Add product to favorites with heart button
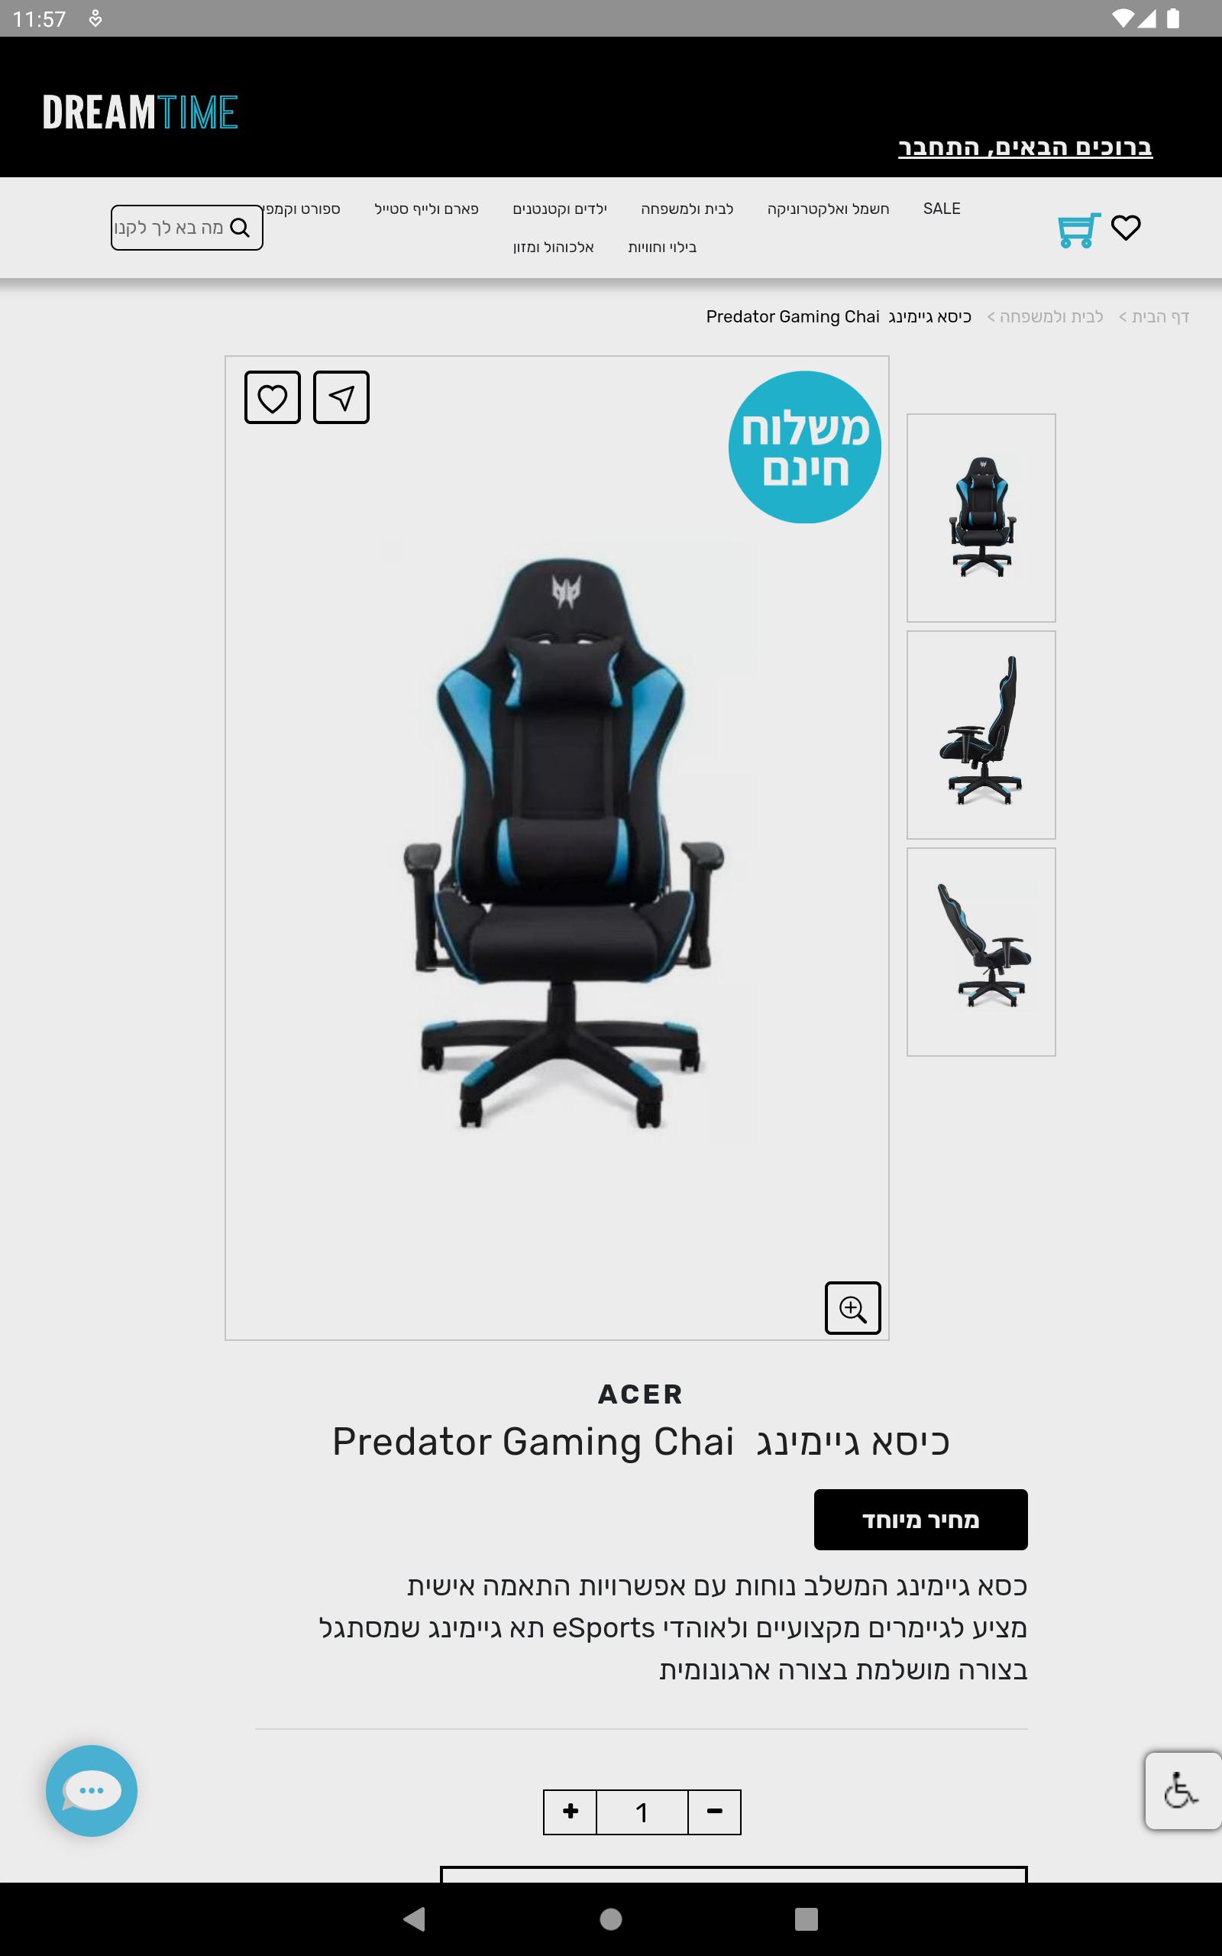This screenshot has width=1222, height=1956. click(273, 397)
